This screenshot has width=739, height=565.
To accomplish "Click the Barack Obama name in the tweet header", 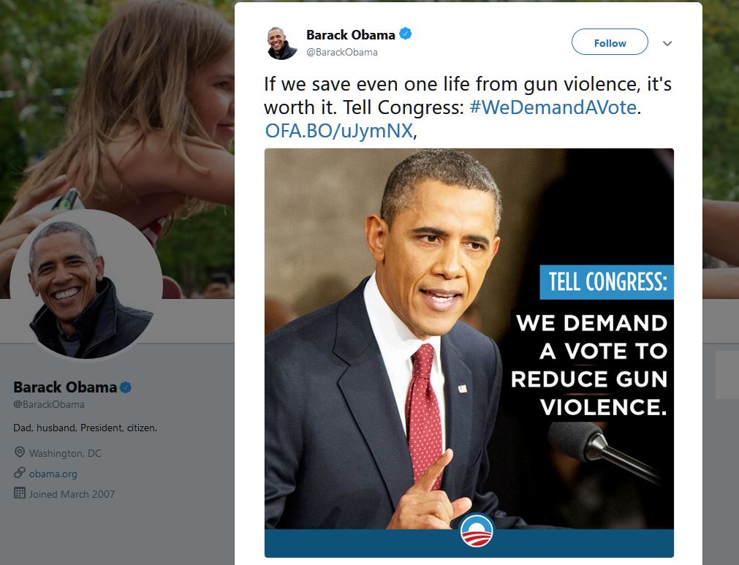I will 350,35.
